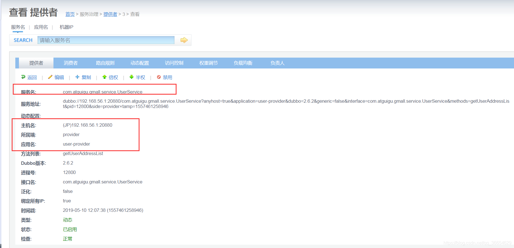Screen dimensions: 514x248
Task: Click the orange search arrow icon
Action: 184,40
